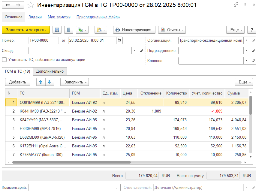Open the Присоединенные файлы section
This screenshot has width=259, height=193.
pyautogui.click(x=98, y=17)
